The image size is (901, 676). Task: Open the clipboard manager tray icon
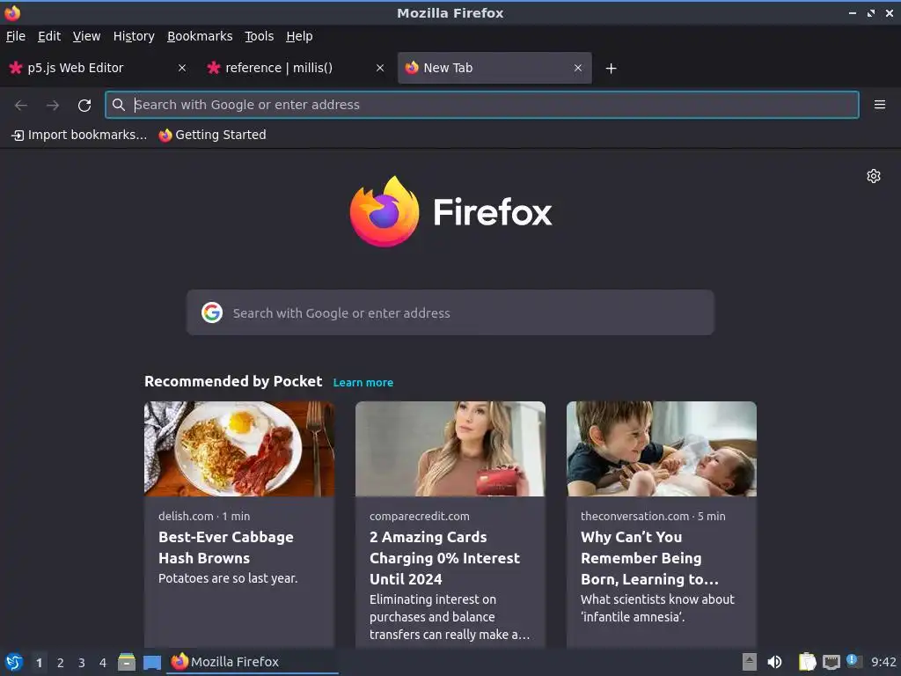[x=808, y=662]
